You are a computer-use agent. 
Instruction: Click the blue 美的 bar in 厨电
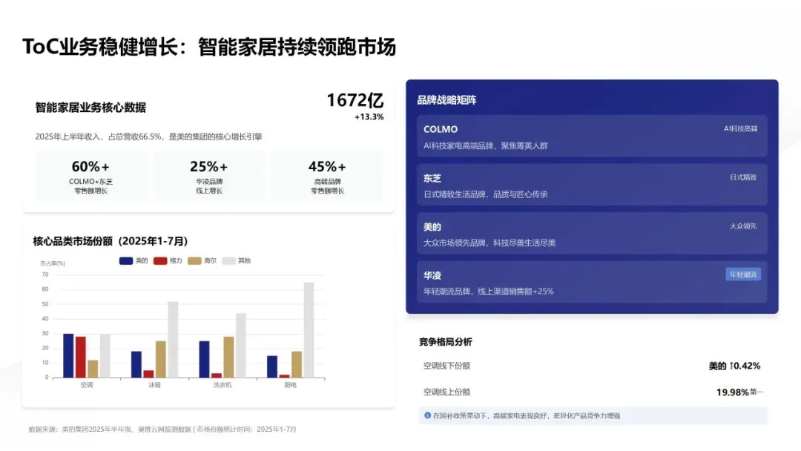pyautogui.click(x=272, y=366)
